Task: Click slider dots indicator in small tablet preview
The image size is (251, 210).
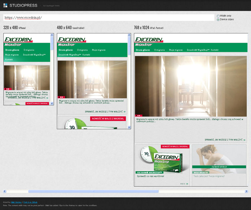Action: coord(61,97)
